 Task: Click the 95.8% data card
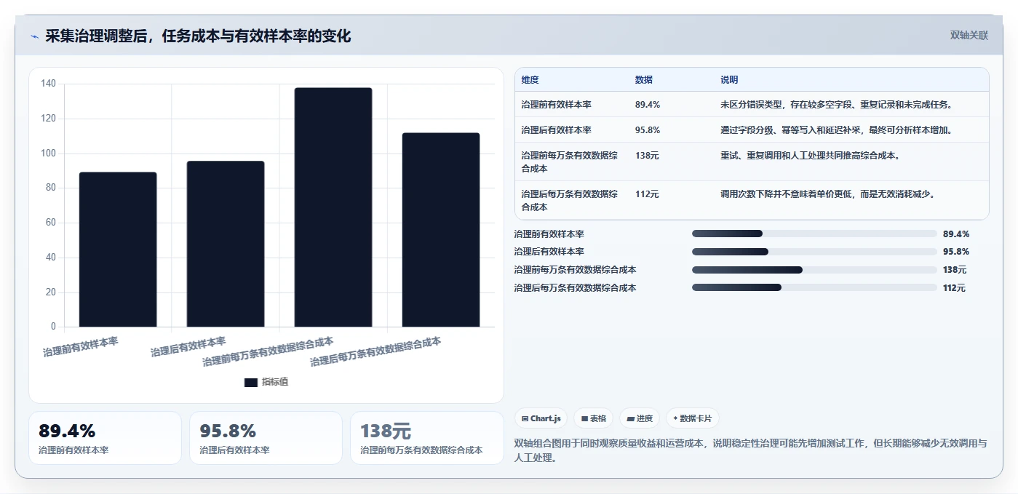pyautogui.click(x=266, y=438)
